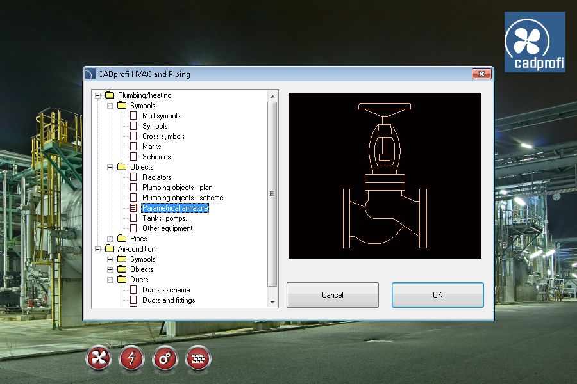Select Marks item in tree

(x=151, y=147)
